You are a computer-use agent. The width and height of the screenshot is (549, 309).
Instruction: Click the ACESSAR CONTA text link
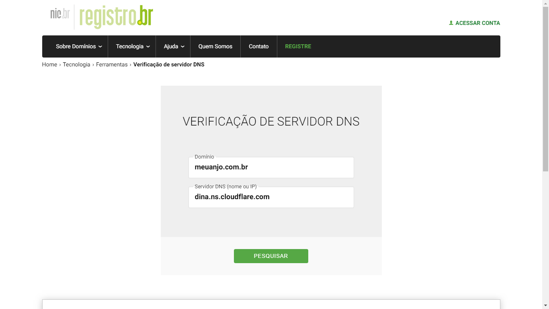pyautogui.click(x=477, y=23)
